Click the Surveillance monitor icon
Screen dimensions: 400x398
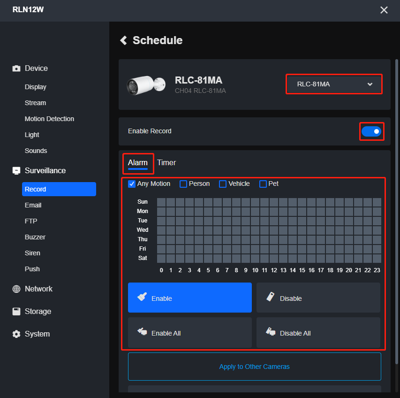[16, 170]
